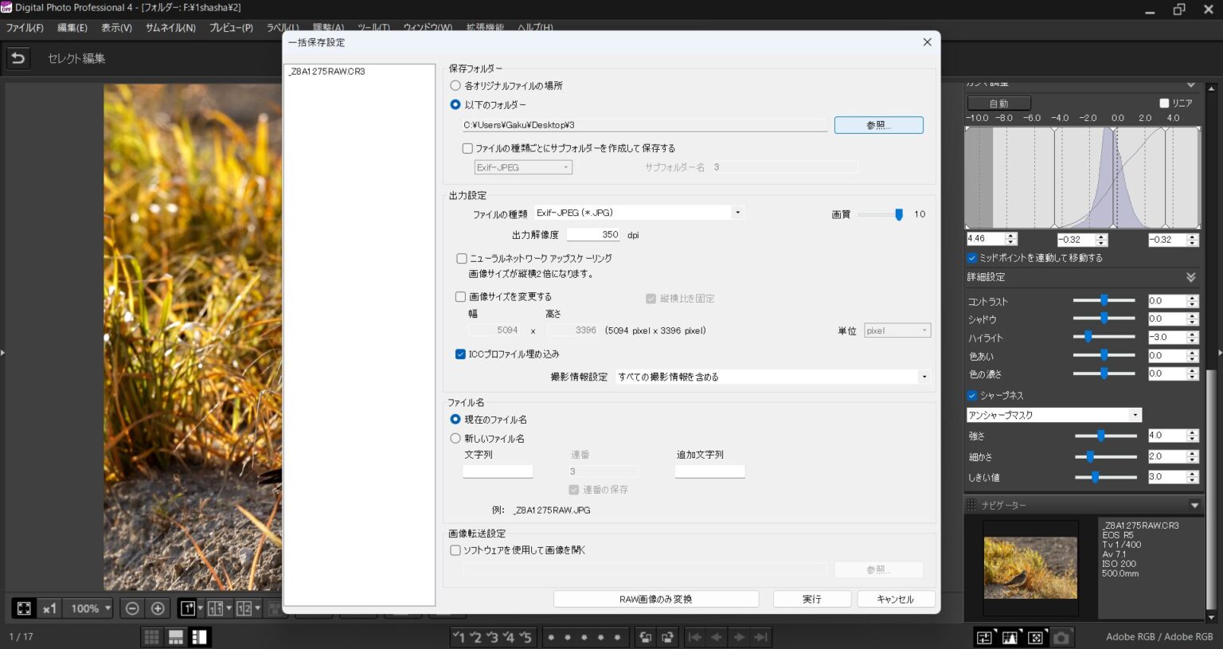Expand the 撮影情報設定 dropdown

[x=772, y=377]
